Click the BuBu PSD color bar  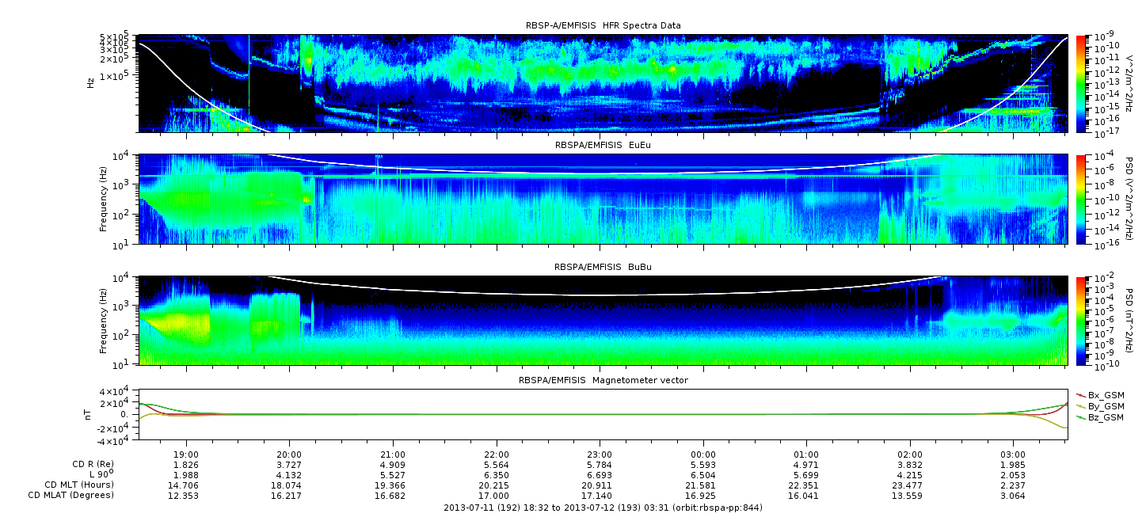[x=1080, y=321]
